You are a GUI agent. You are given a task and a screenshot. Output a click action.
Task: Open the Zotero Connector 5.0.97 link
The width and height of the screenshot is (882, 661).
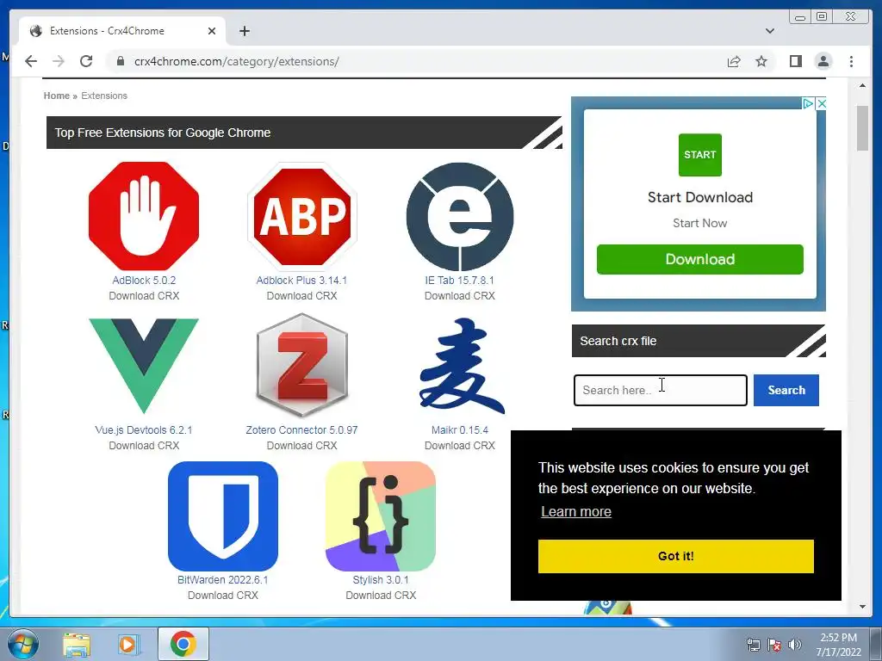(x=301, y=430)
